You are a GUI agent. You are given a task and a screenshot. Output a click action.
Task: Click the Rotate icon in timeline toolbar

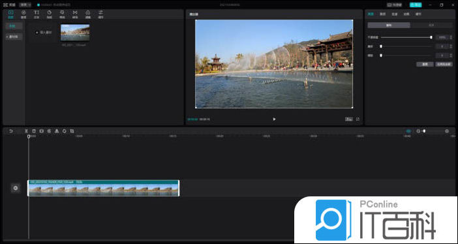click(x=64, y=131)
